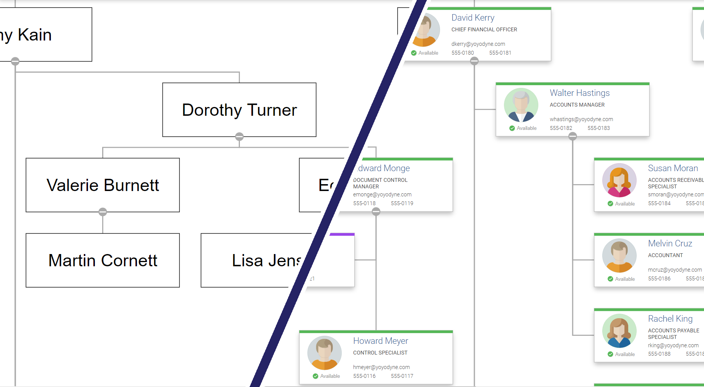Click Walter Hastings' green Available checkmark
This screenshot has width=704, height=387.
coord(512,128)
